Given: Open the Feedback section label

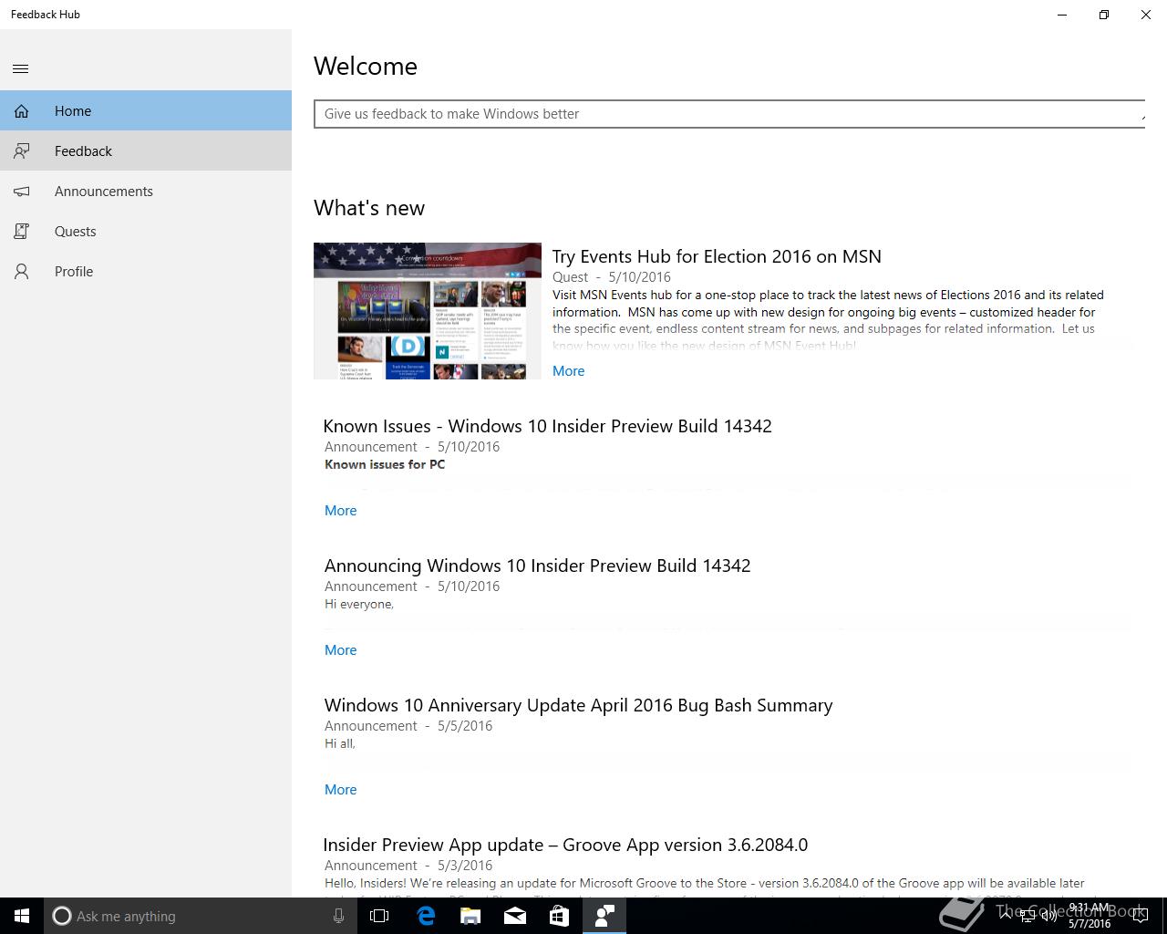Looking at the screenshot, I should (x=83, y=151).
